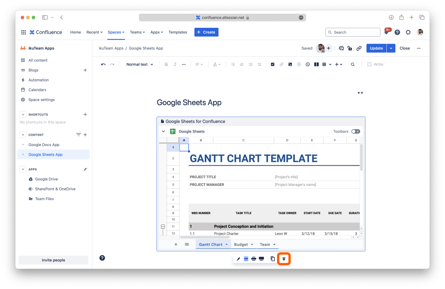This screenshot has height=289, width=445.
Task: Copy page link icon
Action: pos(359,48)
